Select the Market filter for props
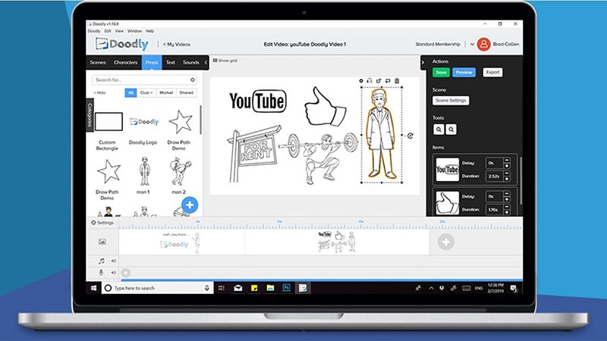The width and height of the screenshot is (607, 341). (x=166, y=92)
